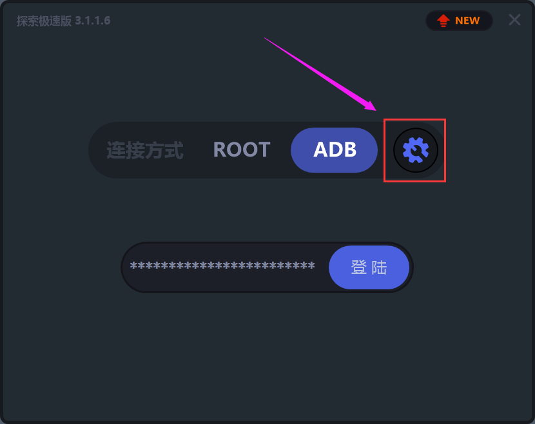The width and height of the screenshot is (535, 424).
Task: Submit the key with the blue 登陆 button
Action: pos(369,267)
